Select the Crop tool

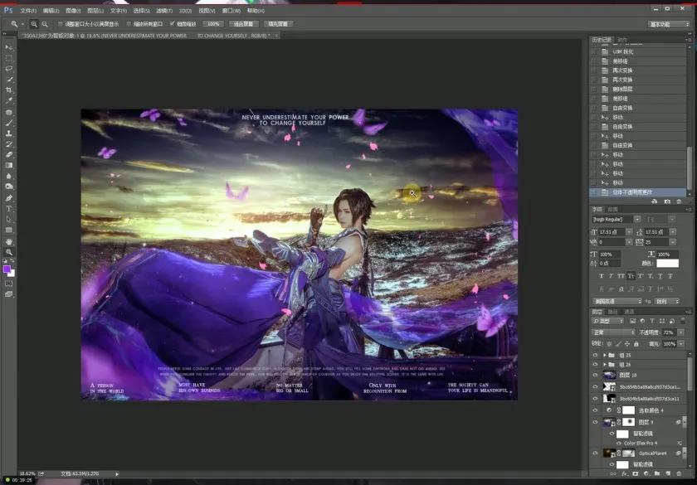click(x=9, y=90)
